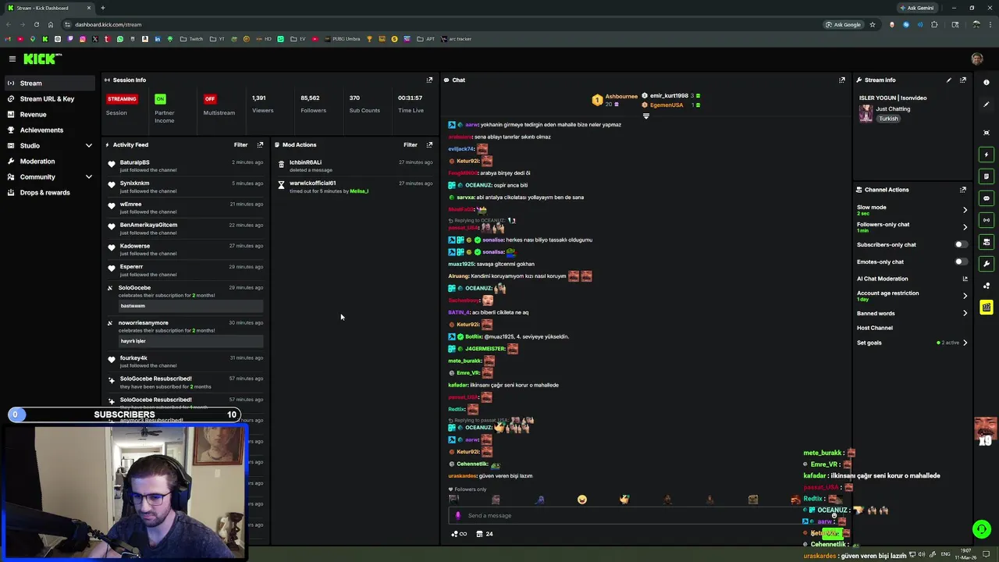The image size is (999, 562).
Task: Open a new browser tab
Action: pyautogui.click(x=102, y=8)
